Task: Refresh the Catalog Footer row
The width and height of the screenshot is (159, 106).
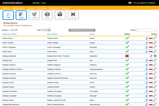Action: click(147, 83)
